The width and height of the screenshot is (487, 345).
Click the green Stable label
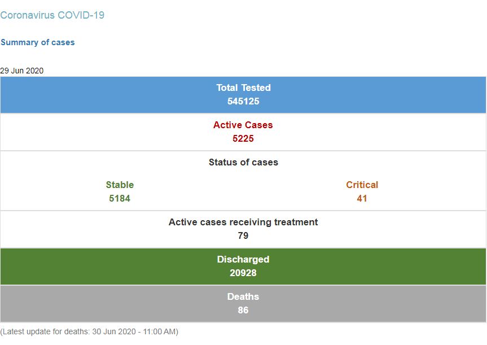120,185
